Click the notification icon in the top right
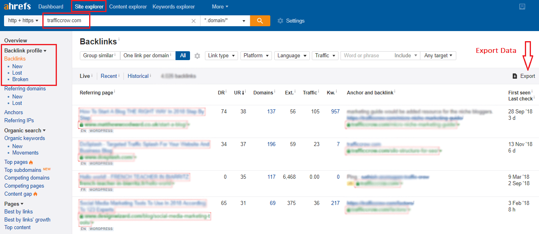 pyautogui.click(x=522, y=6)
